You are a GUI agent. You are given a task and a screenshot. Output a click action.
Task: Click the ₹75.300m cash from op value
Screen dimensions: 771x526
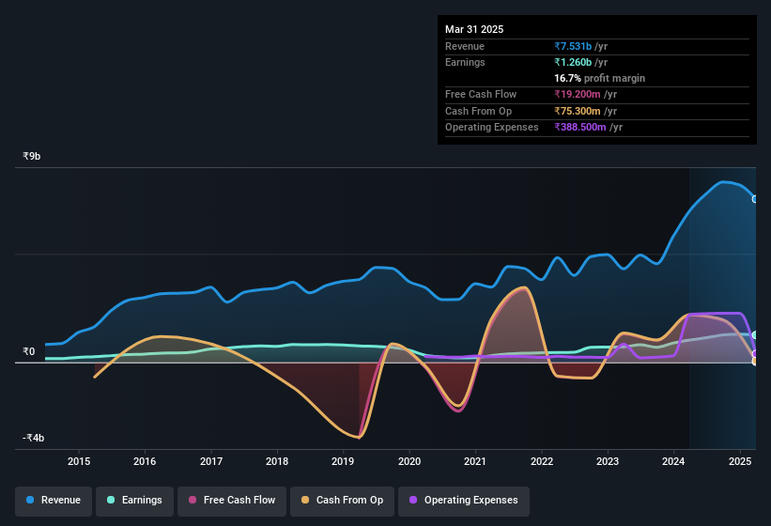[x=578, y=111]
